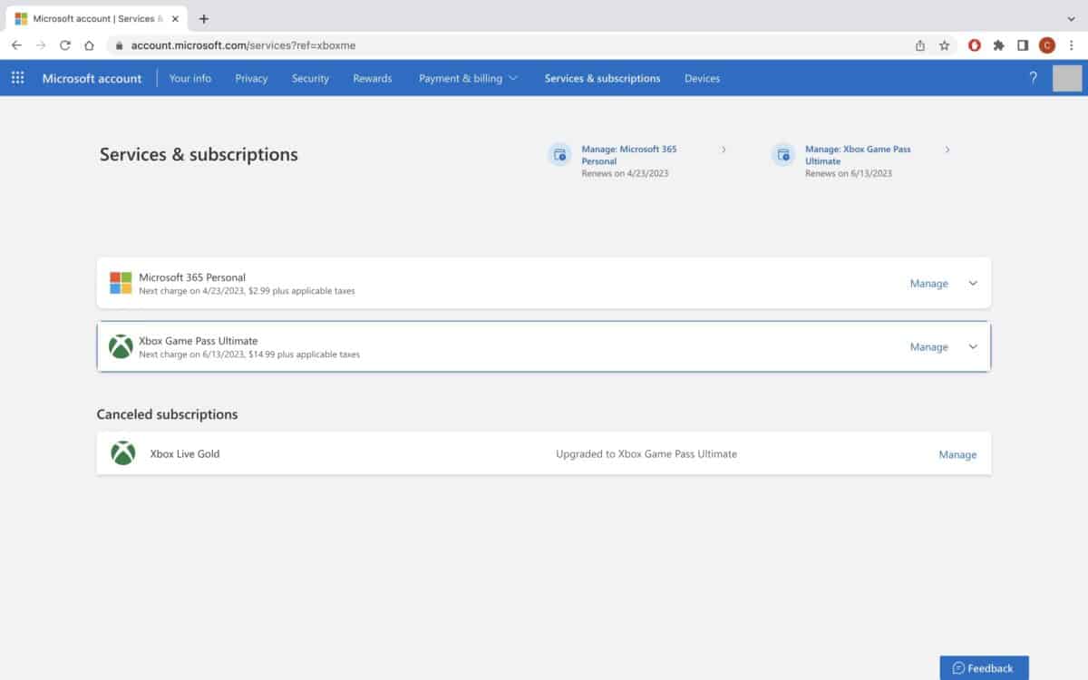Screen dimensions: 1088x680
Task: Click arrow next to Manage: Microsoft 365 Personal
Action: (x=724, y=150)
